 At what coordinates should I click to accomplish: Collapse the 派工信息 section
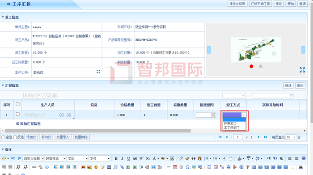point(3,17)
